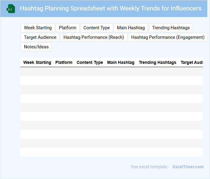Click the 'free excel template' footer text
The width and height of the screenshot is (210, 179).
150,167
